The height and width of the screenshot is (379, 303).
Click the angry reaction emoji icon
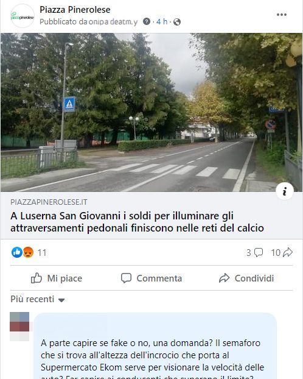28,253
